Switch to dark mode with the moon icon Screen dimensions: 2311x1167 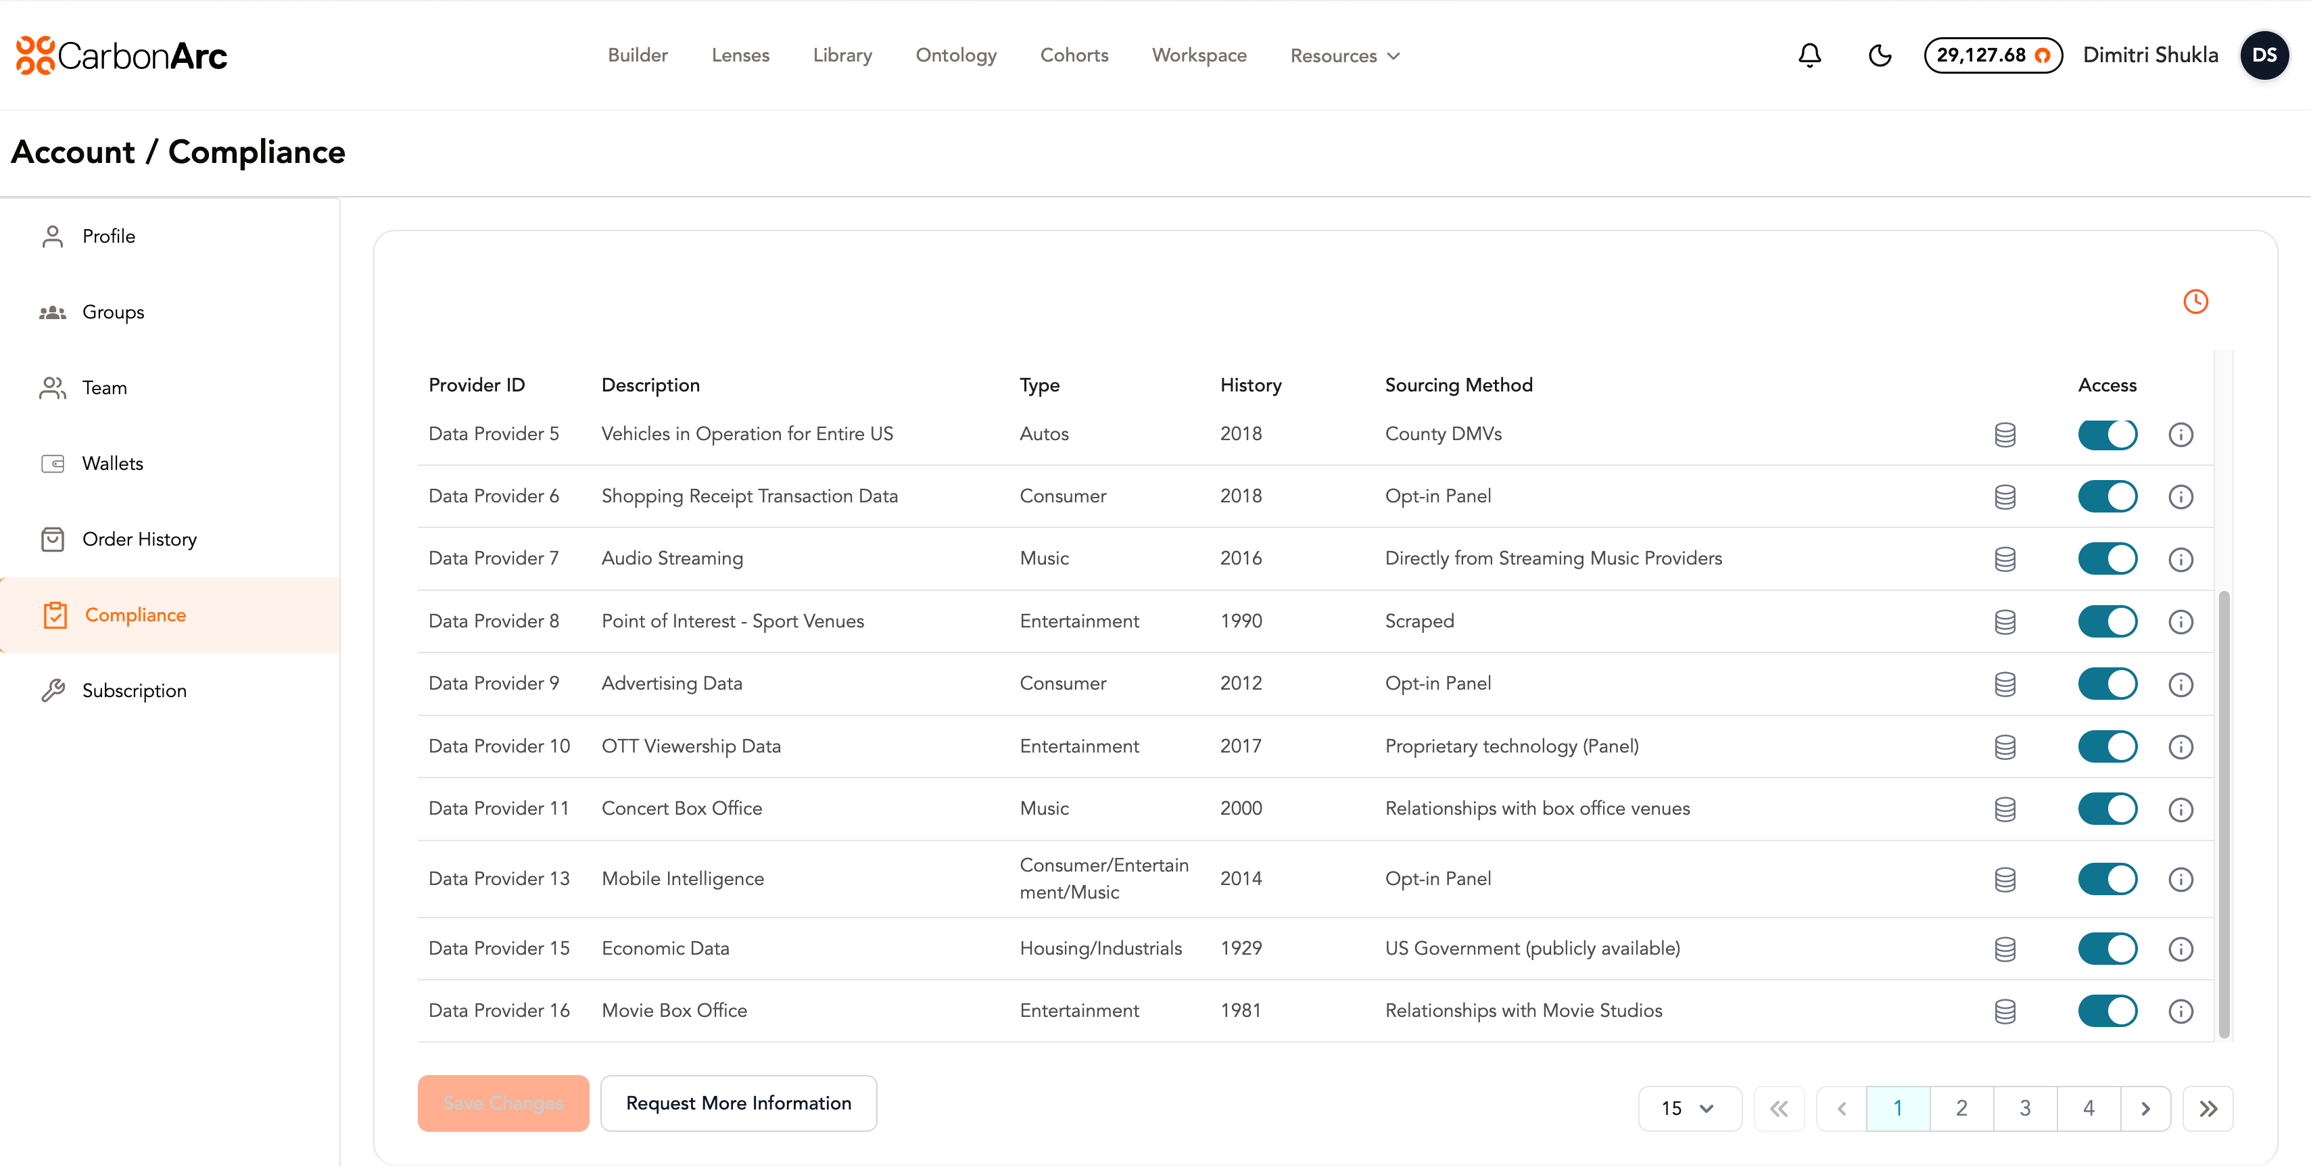click(x=1880, y=55)
